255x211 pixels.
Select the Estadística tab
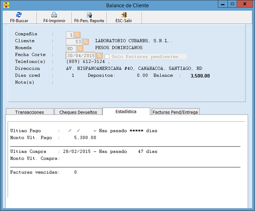coord(126,111)
